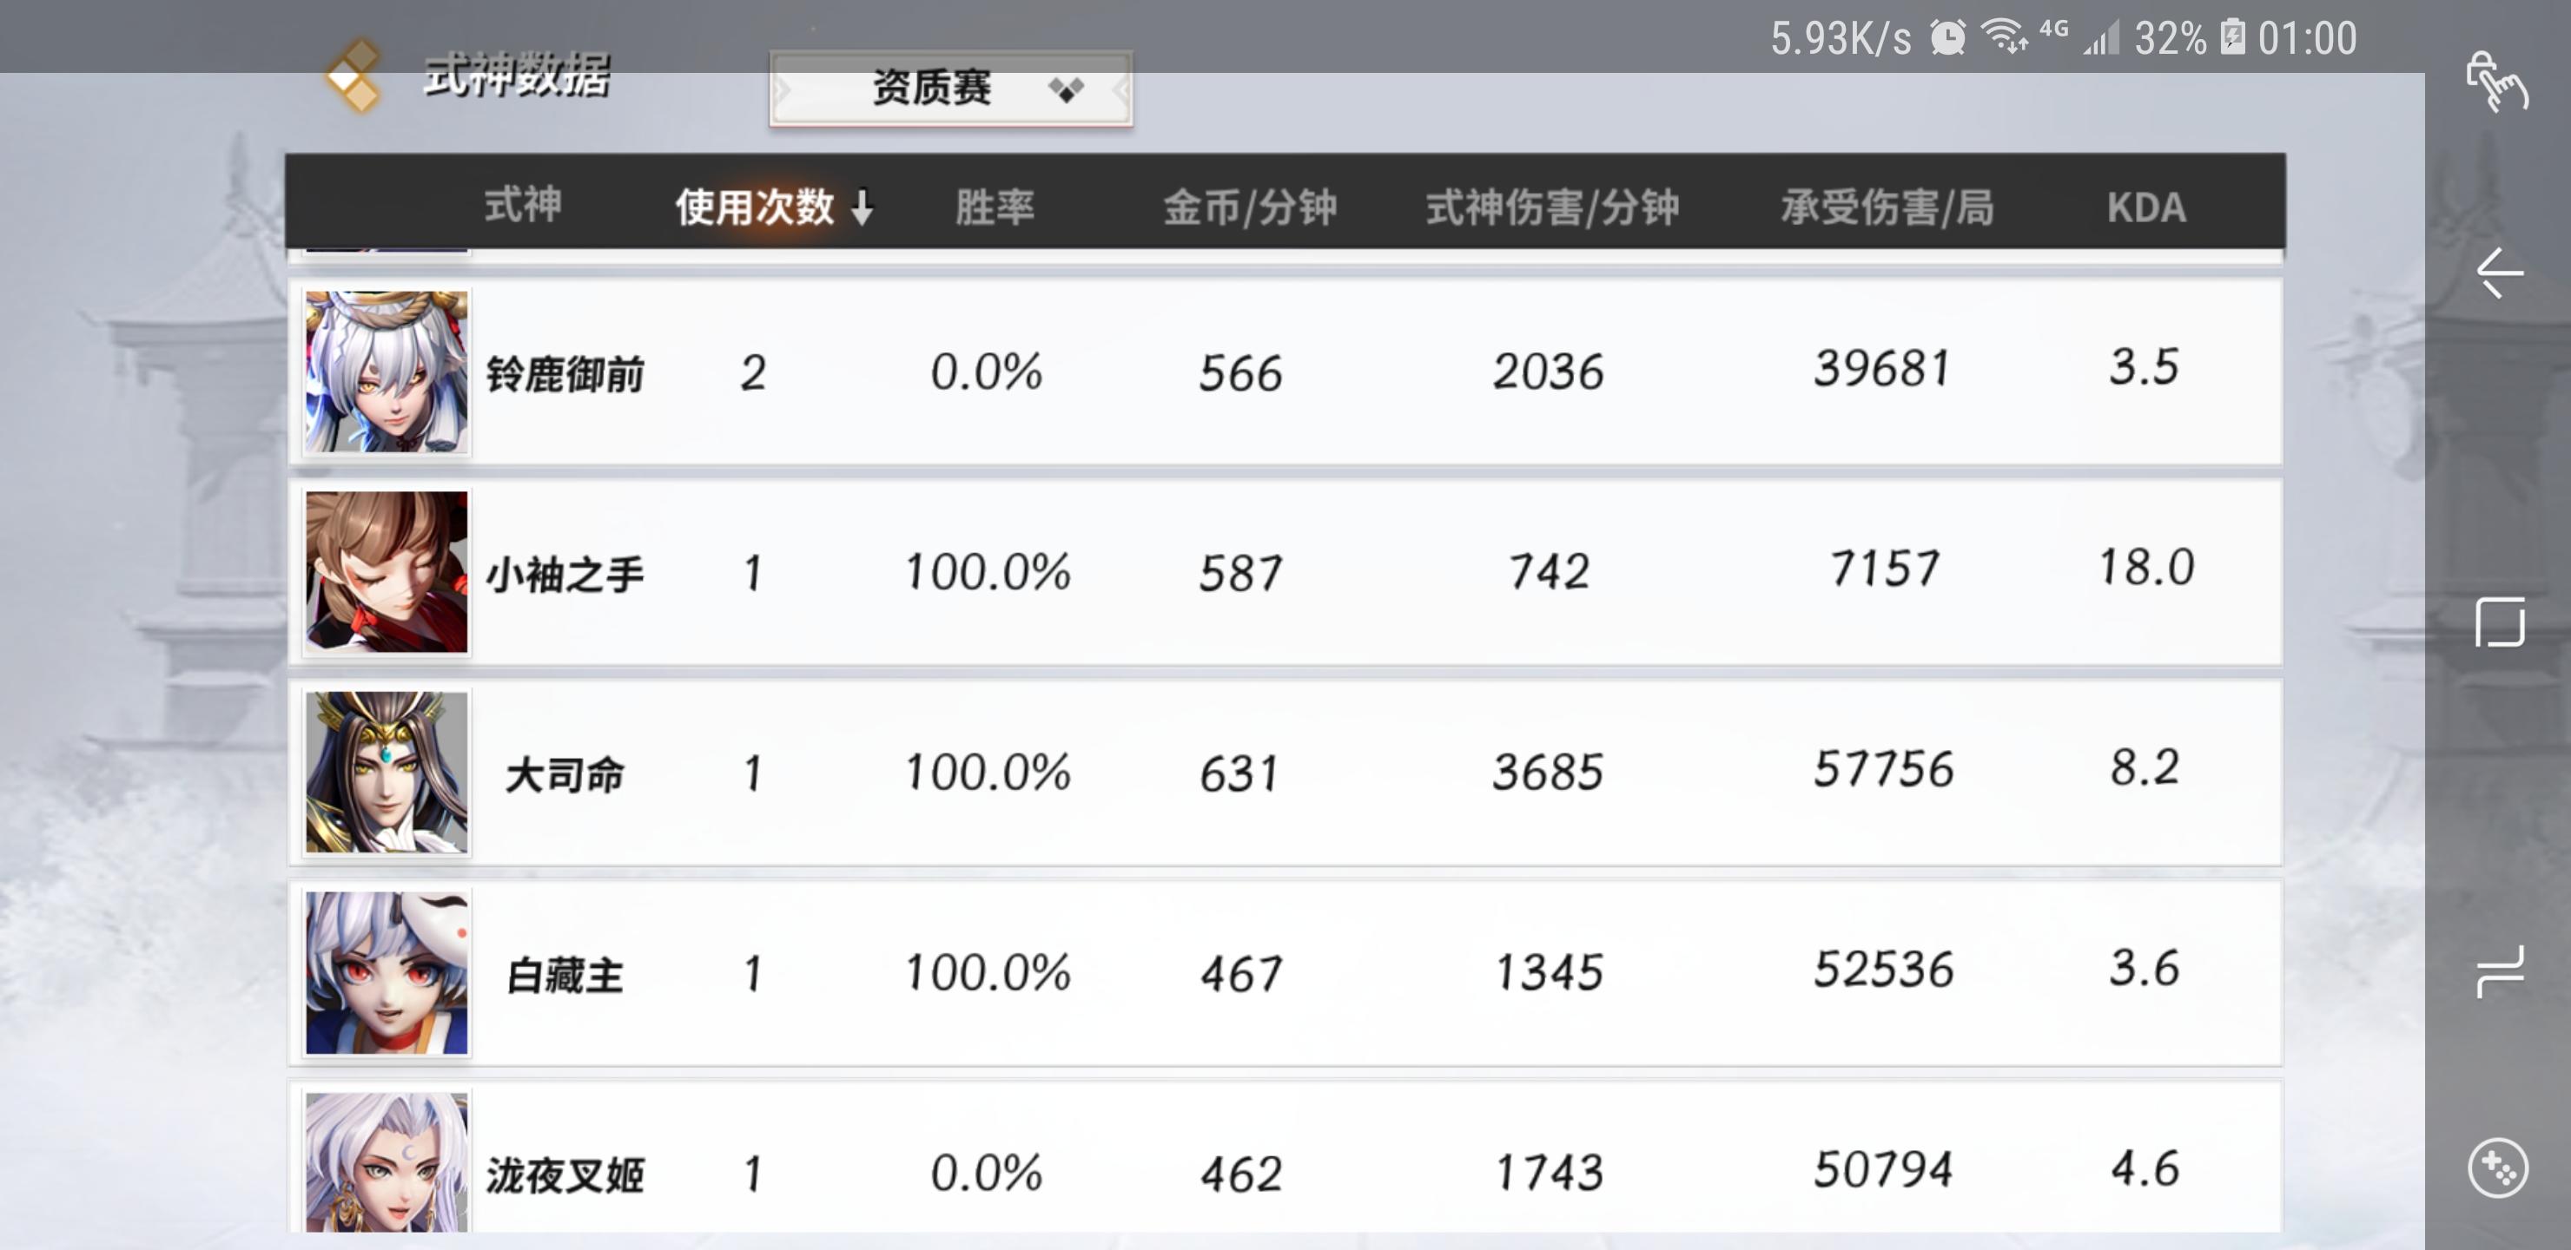This screenshot has width=2571, height=1250.
Task: Tap the Android back arrow button
Action: pyautogui.click(x=2500, y=273)
